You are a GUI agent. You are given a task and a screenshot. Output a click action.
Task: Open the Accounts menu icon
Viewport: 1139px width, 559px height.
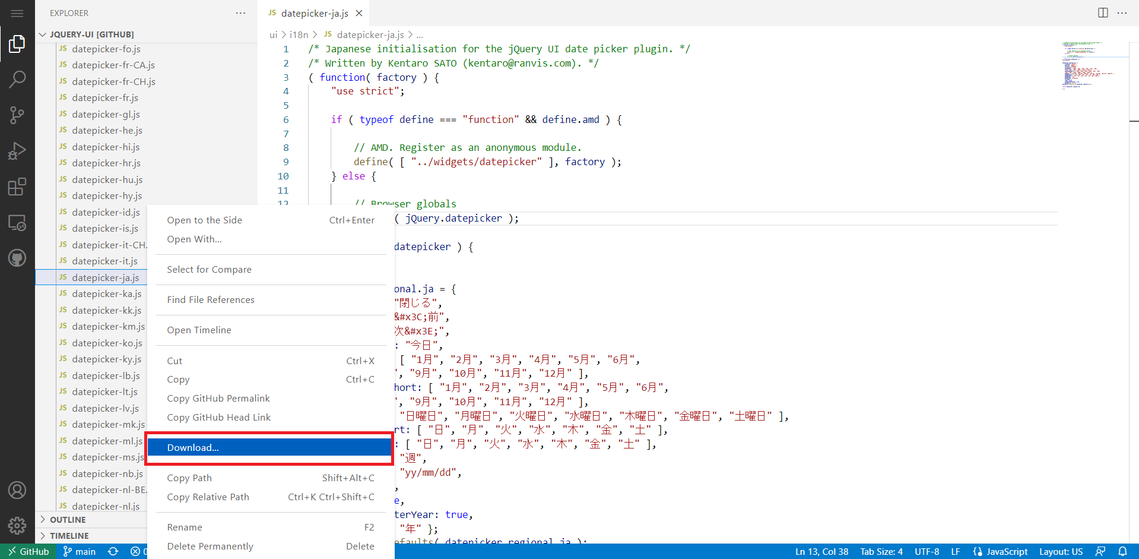tap(17, 490)
